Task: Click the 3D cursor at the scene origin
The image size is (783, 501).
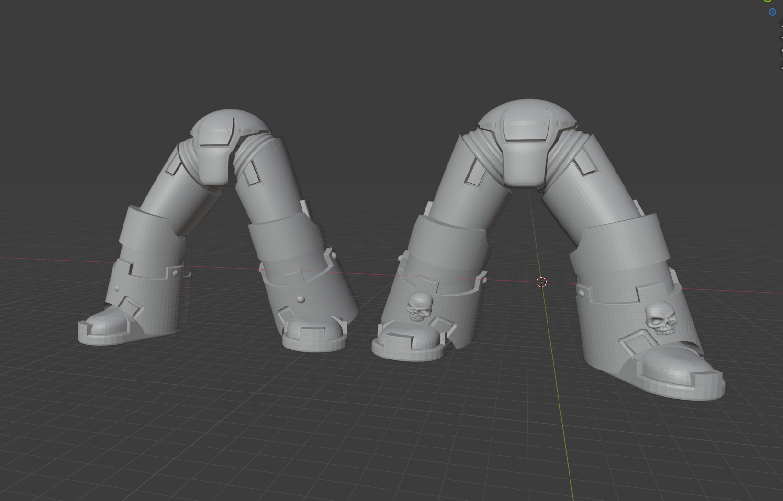Action: pos(541,282)
